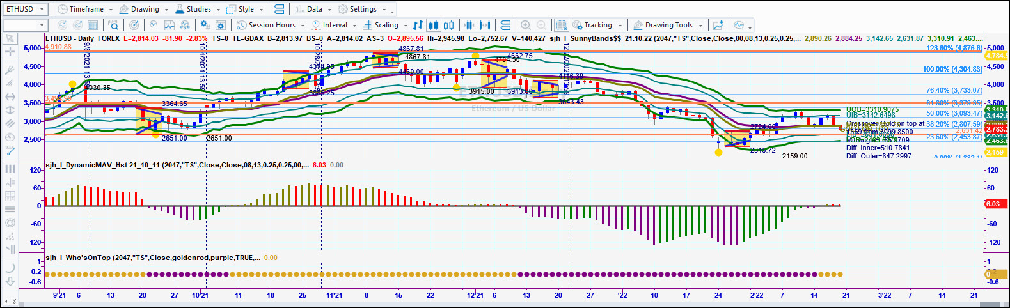This screenshot has width=1010, height=308.
Task: Open the Tracking dropdown
Action: tap(597, 25)
